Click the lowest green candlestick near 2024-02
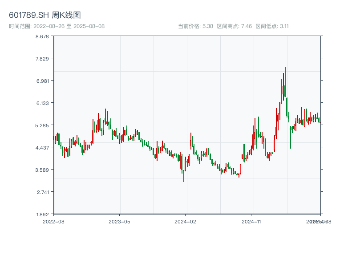The width and height of the screenshot is (356, 267). pyautogui.click(x=184, y=175)
